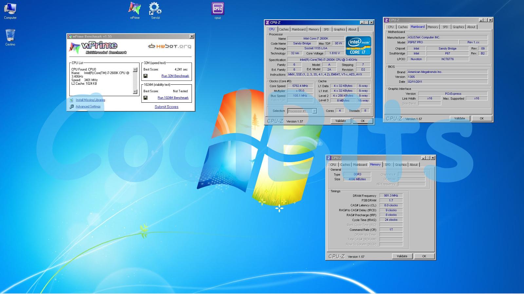Switch to Graphics tab in CPU window
Viewport: 524px width, 294px height.
pyautogui.click(x=339, y=29)
